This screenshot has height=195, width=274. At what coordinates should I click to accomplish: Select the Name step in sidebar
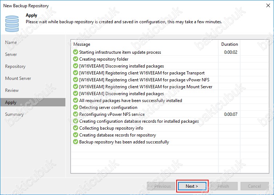tap(11, 42)
